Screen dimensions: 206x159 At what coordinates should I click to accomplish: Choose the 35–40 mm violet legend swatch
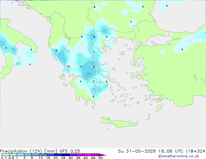click(81, 155)
